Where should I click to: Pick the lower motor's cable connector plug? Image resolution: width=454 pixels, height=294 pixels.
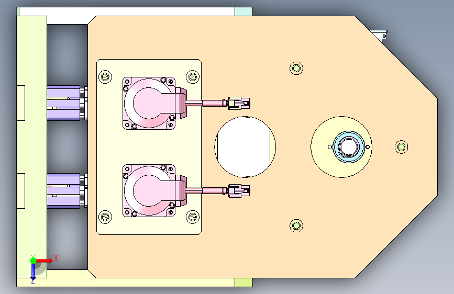click(239, 191)
